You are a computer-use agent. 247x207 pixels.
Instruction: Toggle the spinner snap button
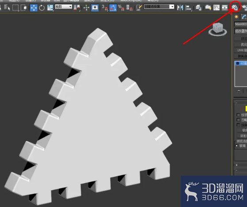point(129,8)
